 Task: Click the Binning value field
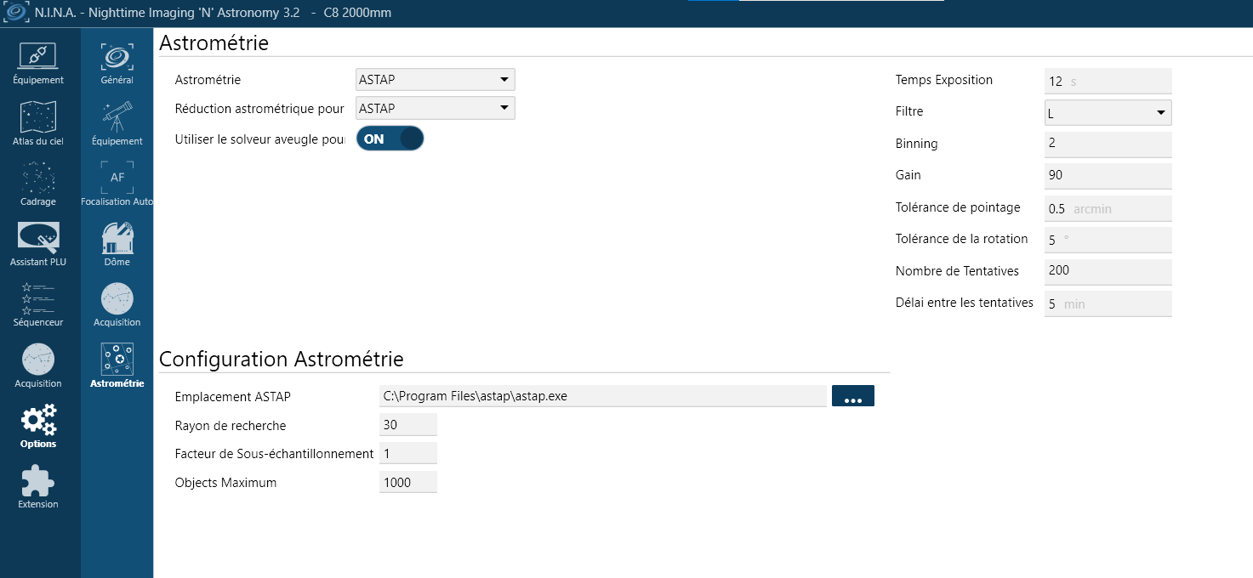(1108, 144)
